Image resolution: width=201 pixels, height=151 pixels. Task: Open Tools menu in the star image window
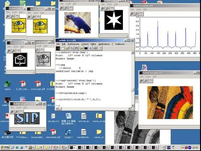(x=109, y=4)
